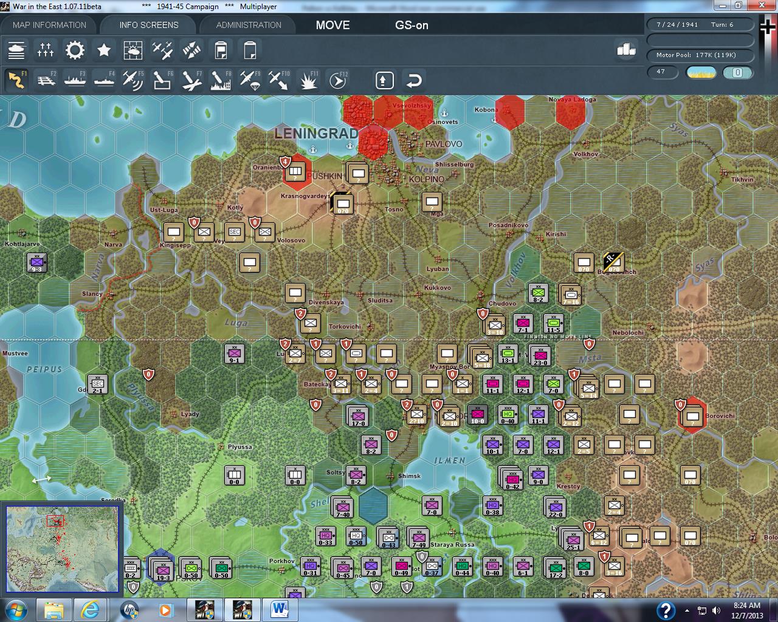This screenshot has width=778, height=622.
Task: Click the F12 end turn icon
Action: (337, 80)
